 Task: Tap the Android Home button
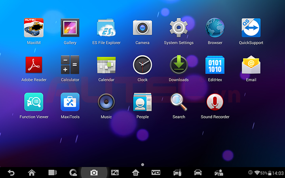point(32,172)
